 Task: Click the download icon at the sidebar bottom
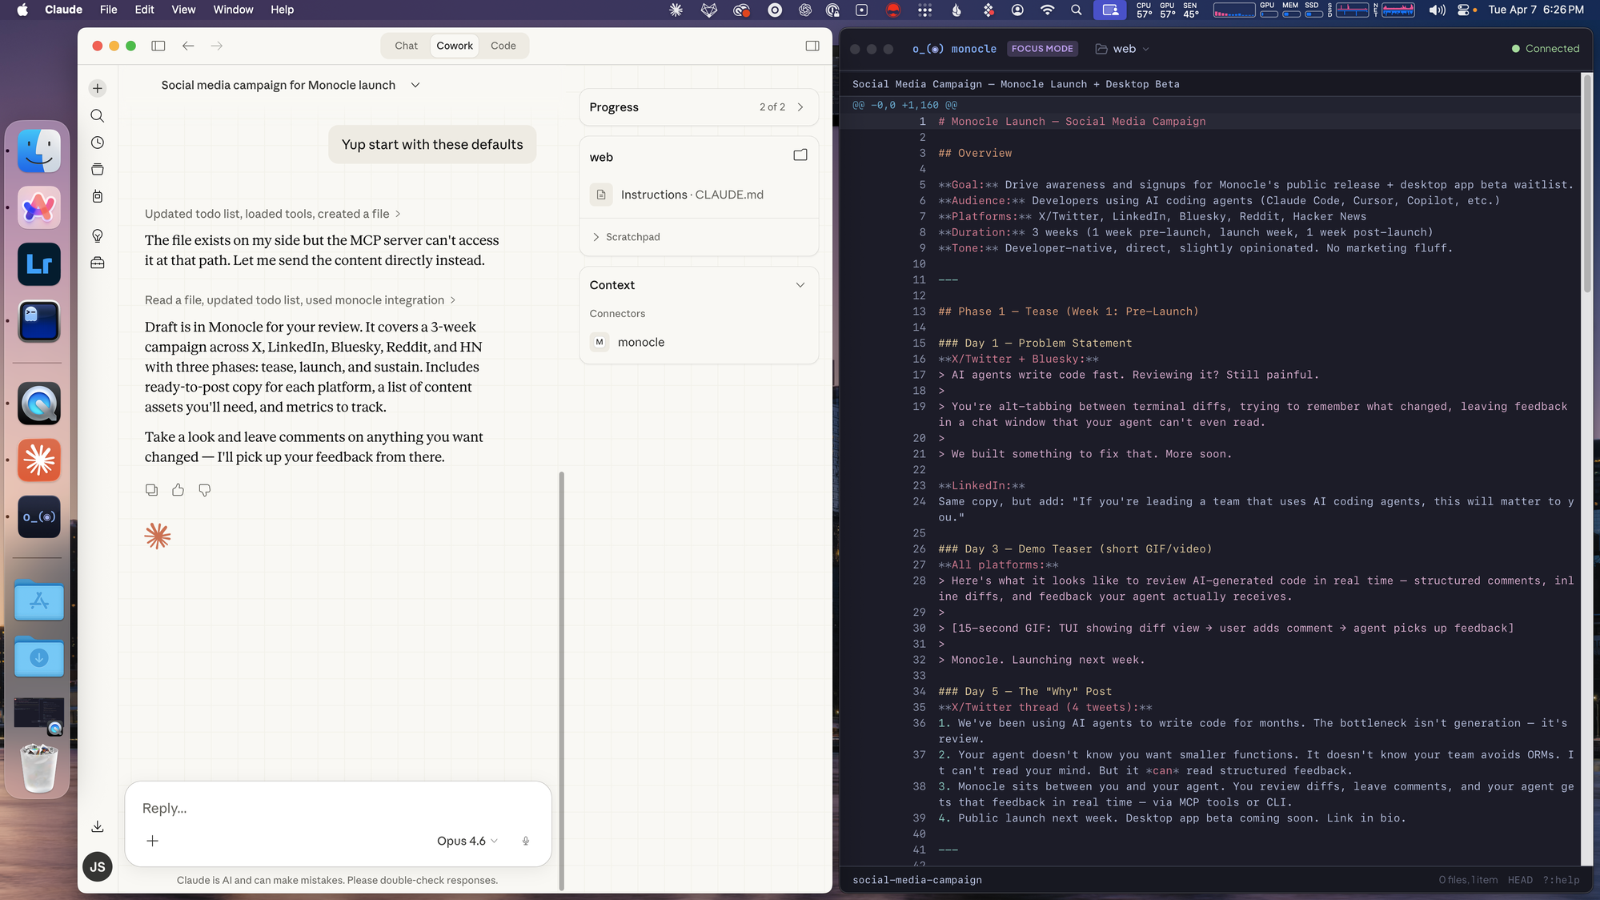click(98, 826)
